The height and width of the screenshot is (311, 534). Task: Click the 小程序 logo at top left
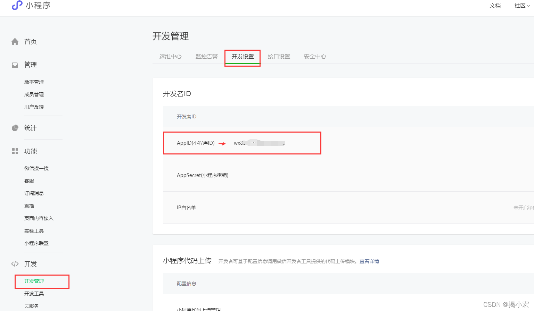coord(31,6)
